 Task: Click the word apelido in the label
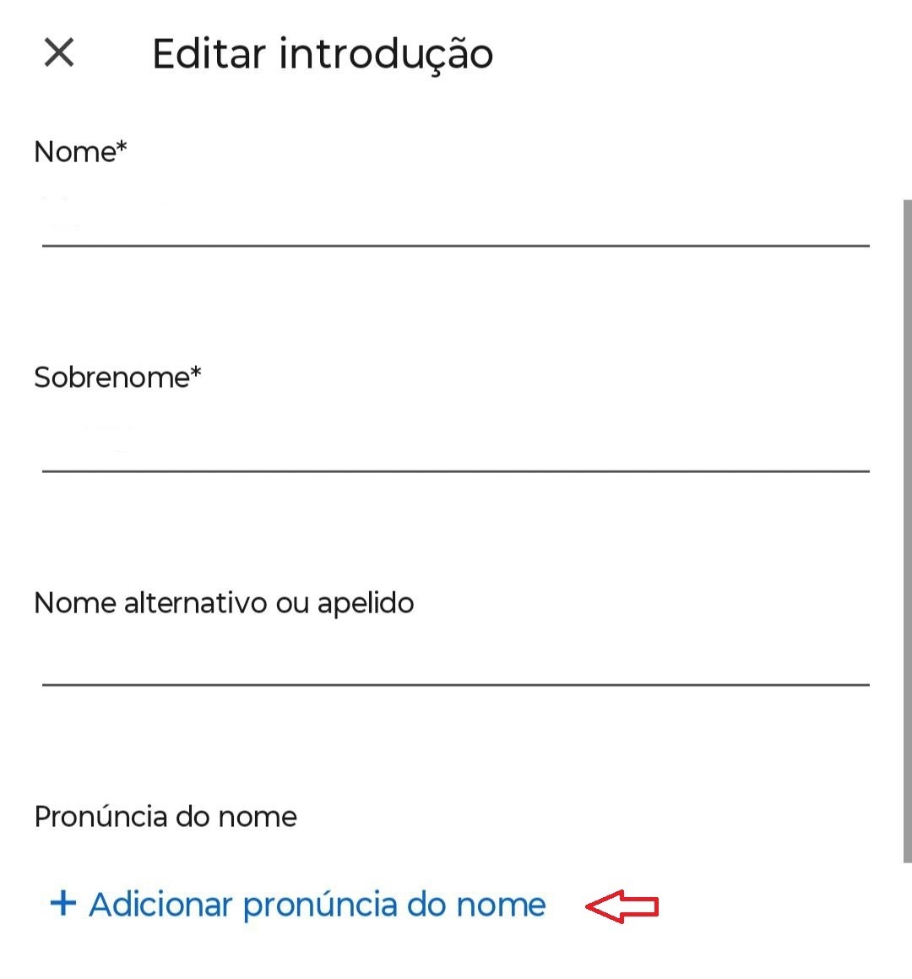pyautogui.click(x=366, y=603)
